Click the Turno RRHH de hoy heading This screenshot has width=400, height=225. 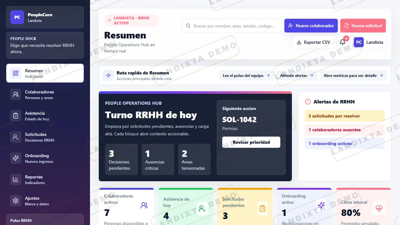(x=151, y=115)
